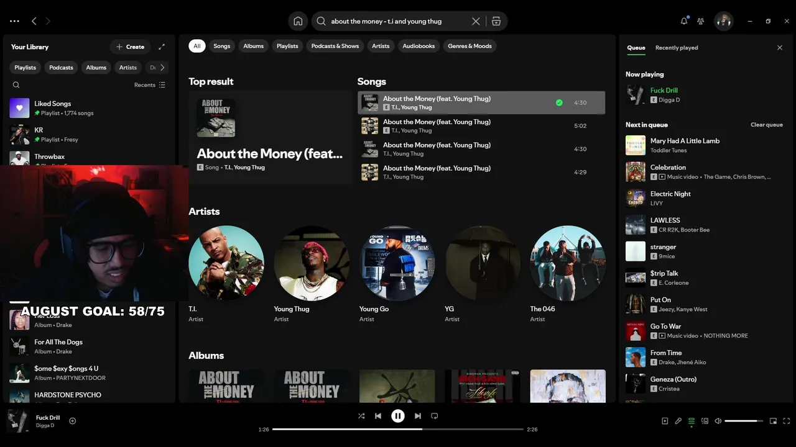Click into the search input field
This screenshot has height=447, width=796.
point(398,21)
